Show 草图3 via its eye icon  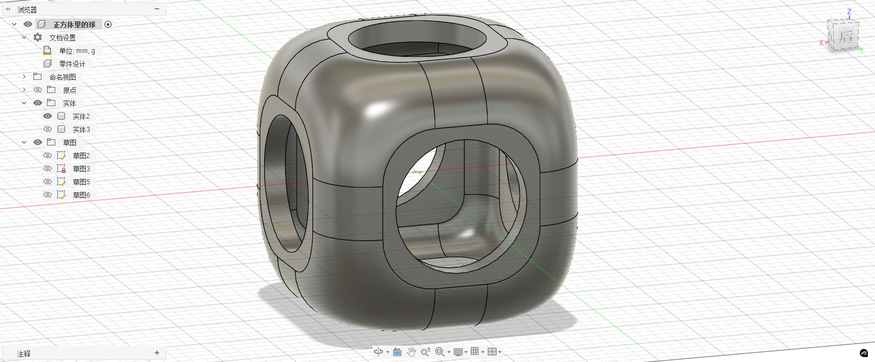tap(48, 168)
